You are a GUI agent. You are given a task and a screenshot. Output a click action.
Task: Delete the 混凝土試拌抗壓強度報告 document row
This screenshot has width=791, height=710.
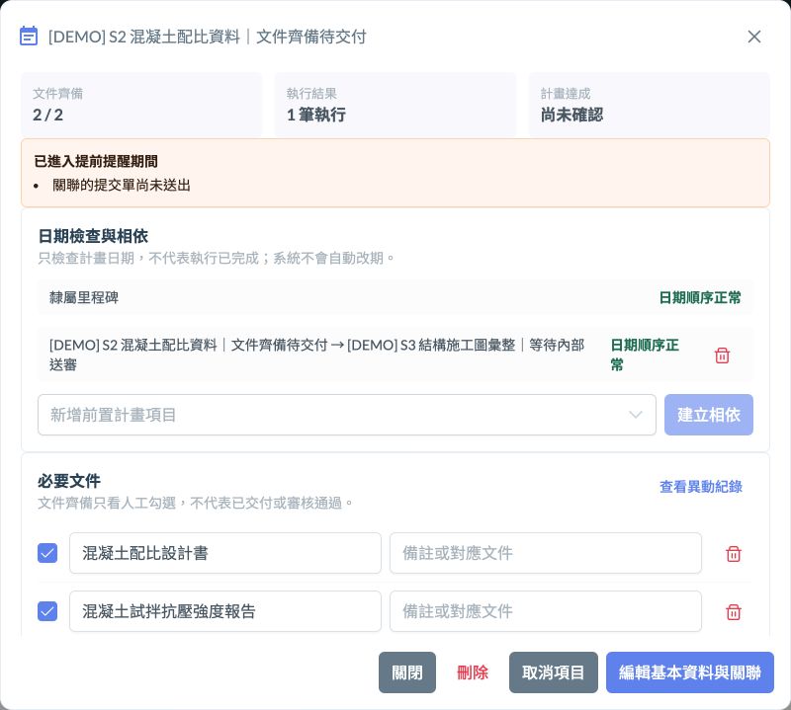[733, 611]
